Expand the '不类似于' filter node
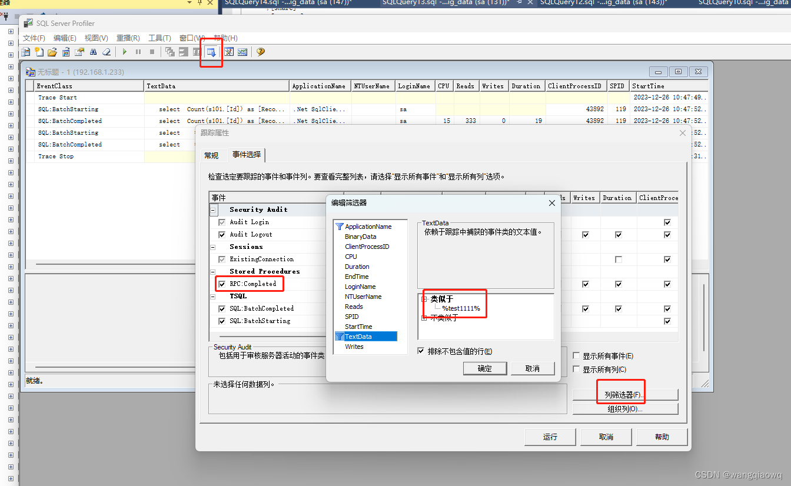Viewport: 791px width, 486px height. point(424,318)
